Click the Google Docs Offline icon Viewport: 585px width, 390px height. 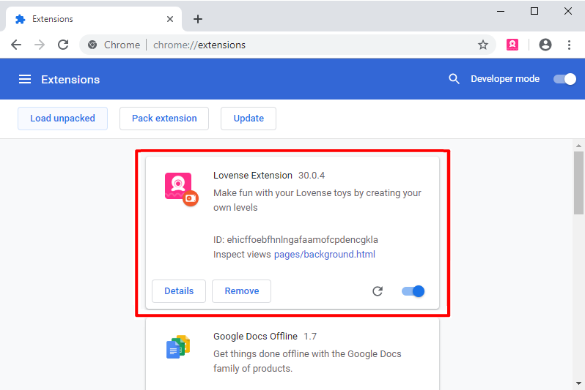pyautogui.click(x=178, y=347)
